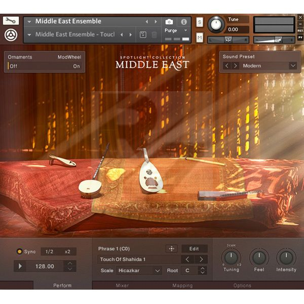Load previous snapshot arrow
304x304 pixels.
(x=122, y=34)
